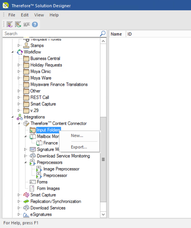Collapse the Integrations node
This screenshot has width=191, height=228.
point(13,117)
